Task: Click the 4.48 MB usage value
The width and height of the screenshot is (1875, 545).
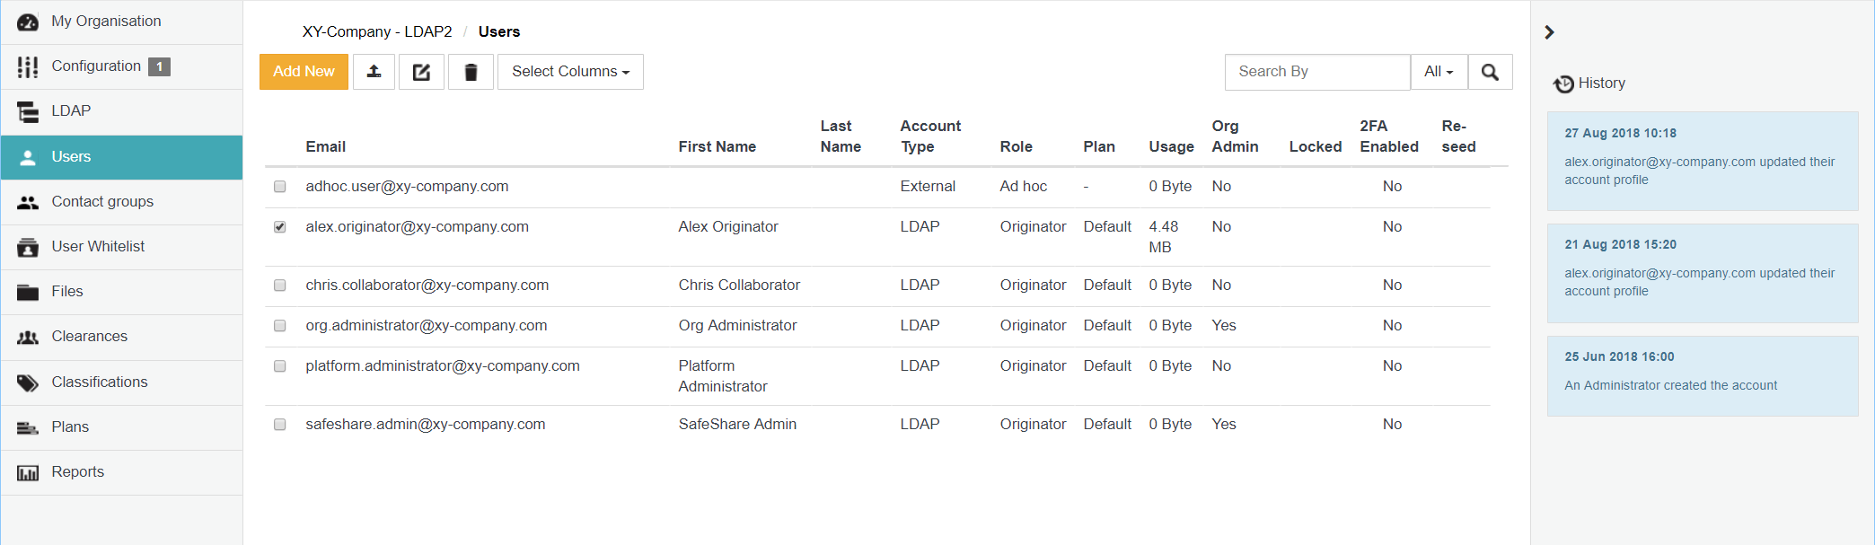Action: 1164,237
